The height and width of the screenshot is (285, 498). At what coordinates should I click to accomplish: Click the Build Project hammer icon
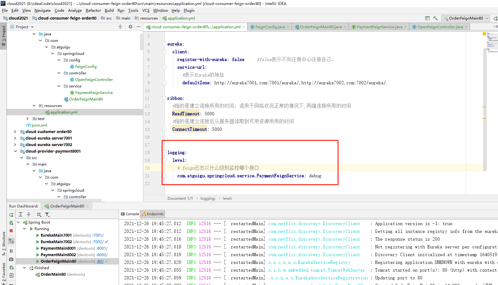(x=435, y=18)
